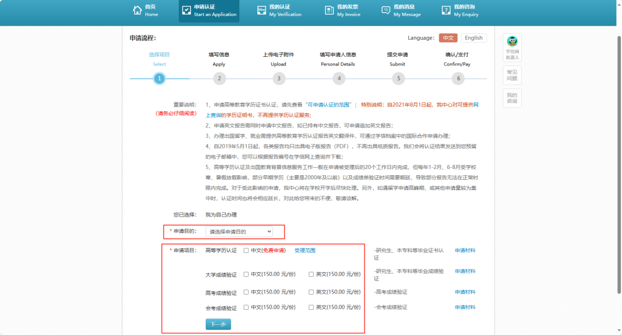Image resolution: width=622 pixels, height=335 pixels.
Task: Check 高考成绩验证 英文 checkbox
Action: pos(311,292)
